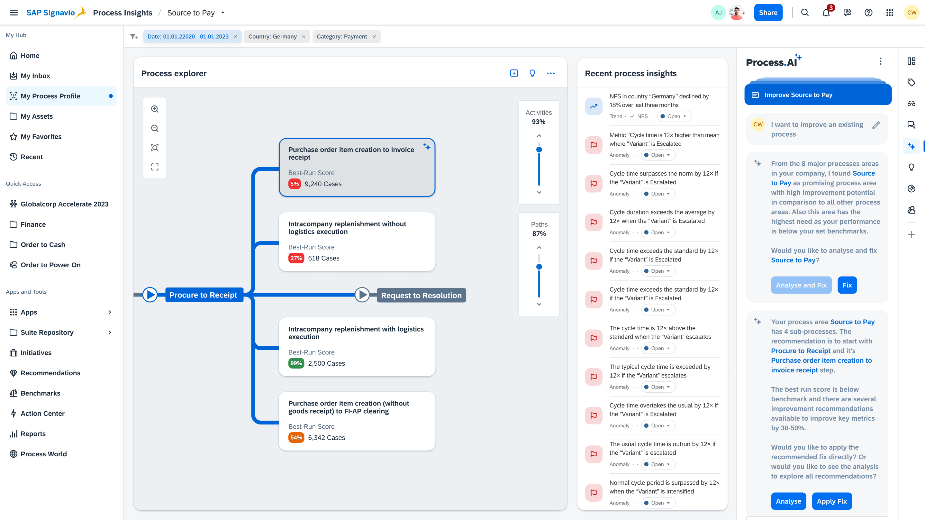This screenshot has height=520, width=925.
Task: Open the hamburger navigation menu
Action: (14, 13)
